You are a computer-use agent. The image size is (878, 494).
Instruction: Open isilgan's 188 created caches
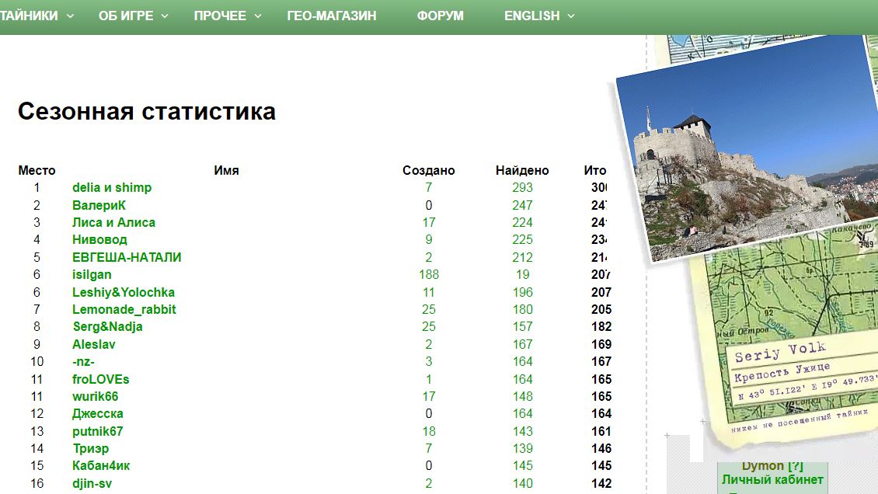(428, 275)
